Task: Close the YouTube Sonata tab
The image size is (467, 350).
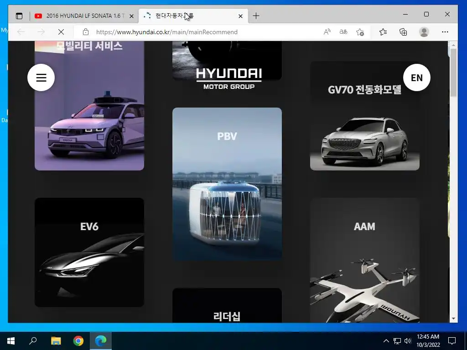Action: tap(131, 16)
